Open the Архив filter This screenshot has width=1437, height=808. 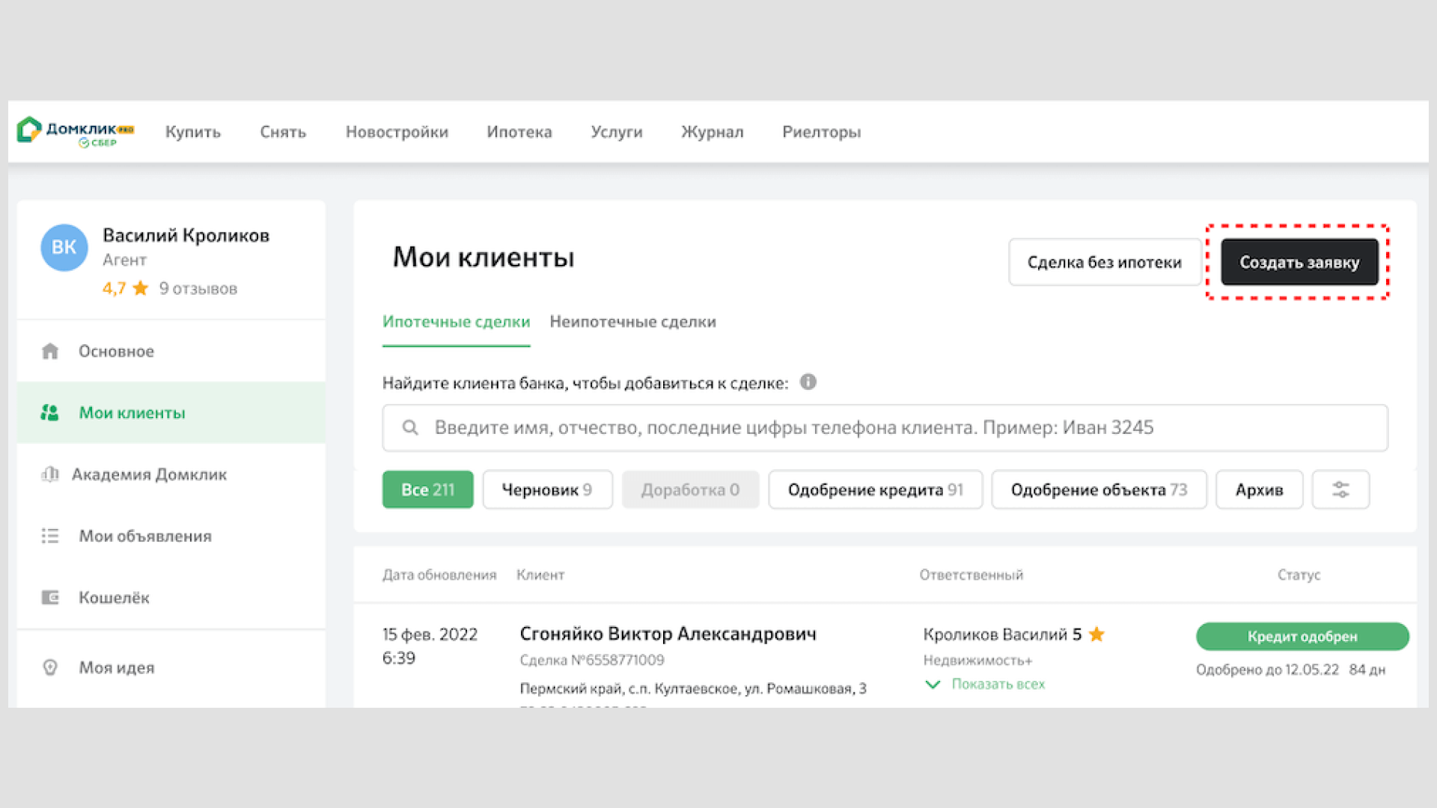(x=1259, y=490)
